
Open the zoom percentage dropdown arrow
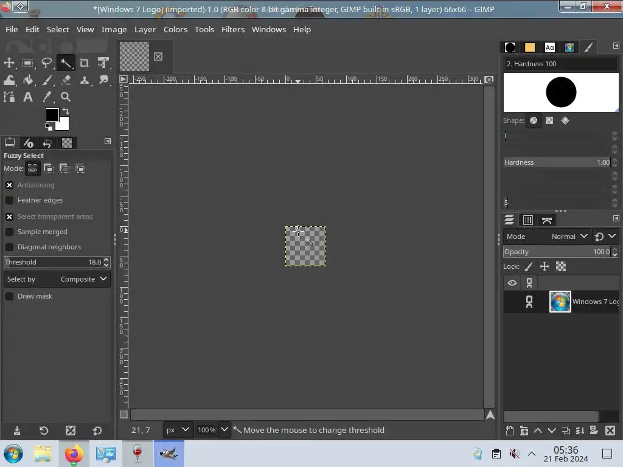pyautogui.click(x=224, y=430)
